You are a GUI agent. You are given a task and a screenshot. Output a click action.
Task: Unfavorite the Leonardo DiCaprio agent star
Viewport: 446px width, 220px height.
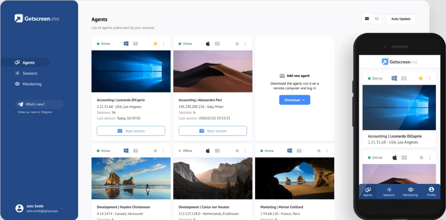tap(155, 44)
